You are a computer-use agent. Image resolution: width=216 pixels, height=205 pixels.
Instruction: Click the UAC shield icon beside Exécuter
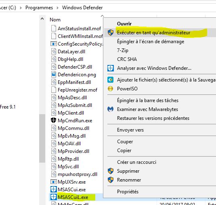tap(111, 33)
